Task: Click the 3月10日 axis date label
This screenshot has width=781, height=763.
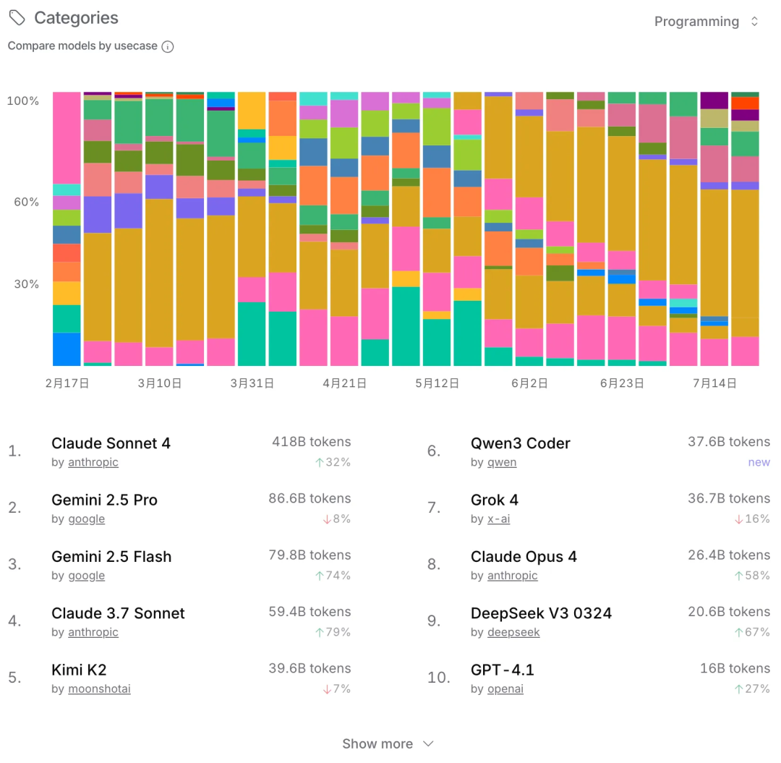Action: (x=159, y=383)
